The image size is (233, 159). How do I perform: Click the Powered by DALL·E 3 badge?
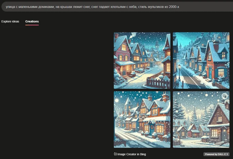pos(216,154)
